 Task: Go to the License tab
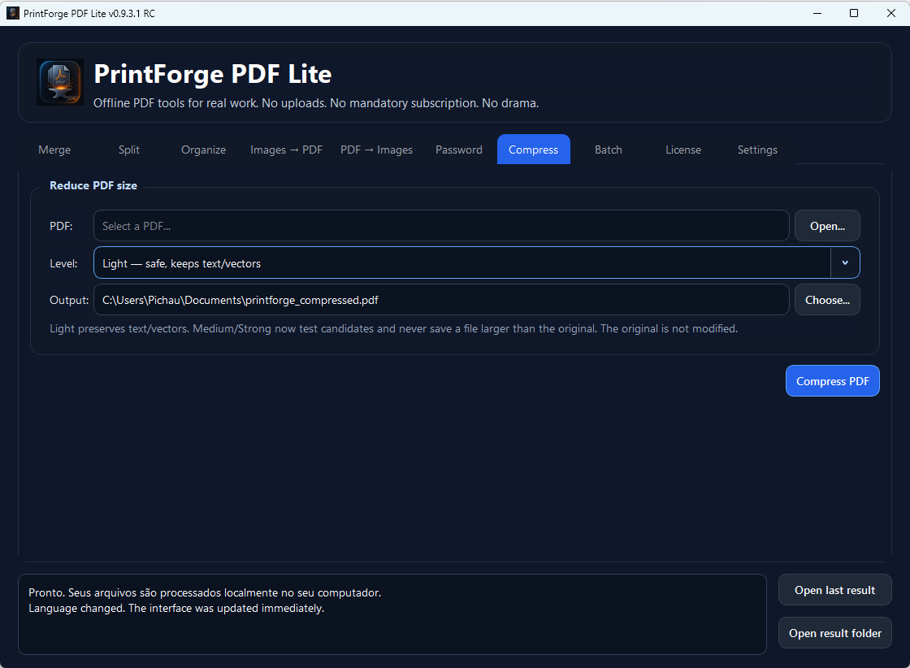click(x=683, y=150)
